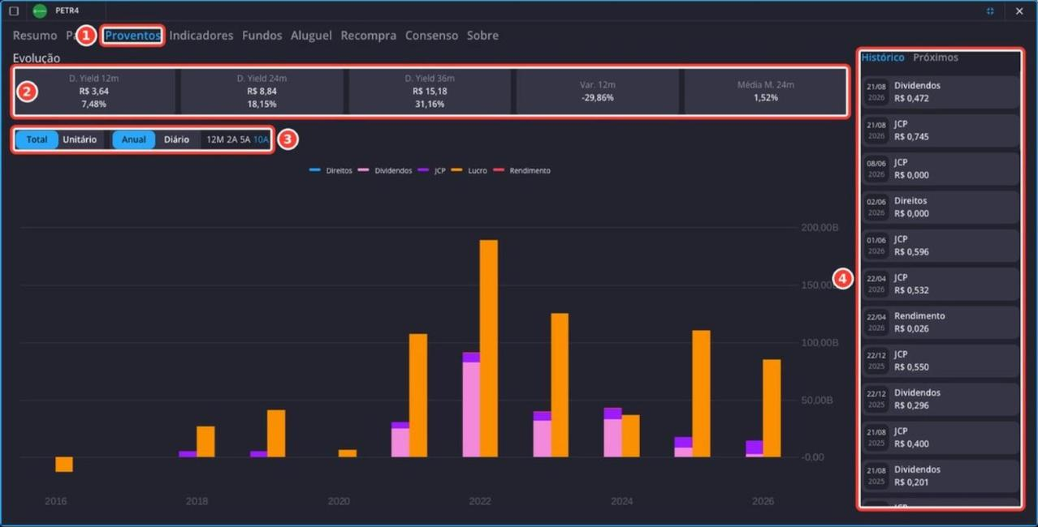Go to the Aluguel tab
Screen dimensions: 1038x527
coord(311,36)
